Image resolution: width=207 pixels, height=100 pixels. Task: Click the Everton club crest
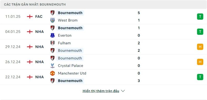pyautogui.click(x=53, y=35)
